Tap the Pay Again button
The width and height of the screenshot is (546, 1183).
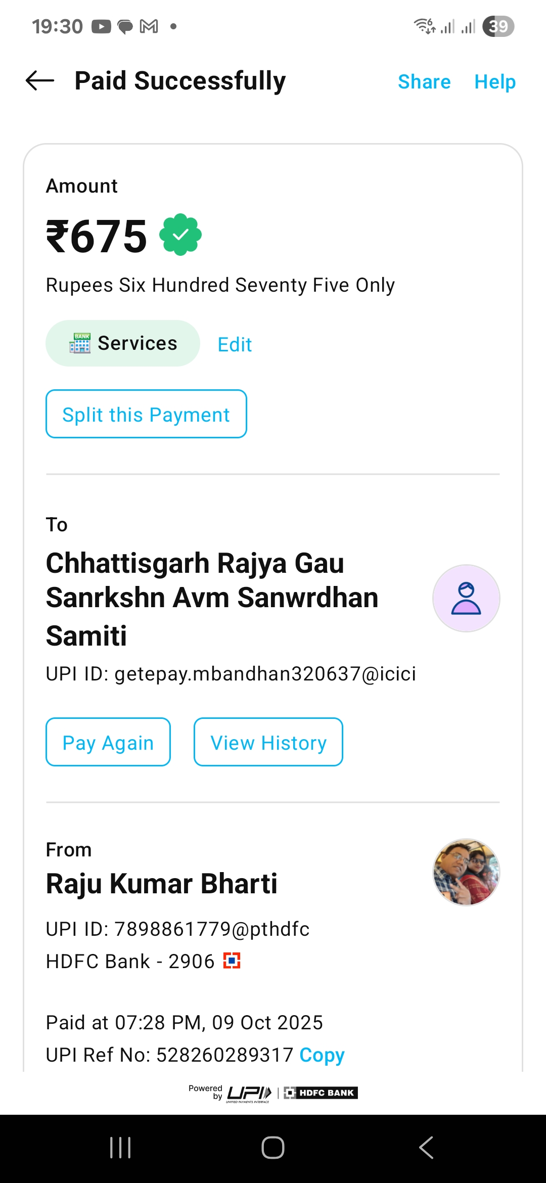[x=108, y=742]
